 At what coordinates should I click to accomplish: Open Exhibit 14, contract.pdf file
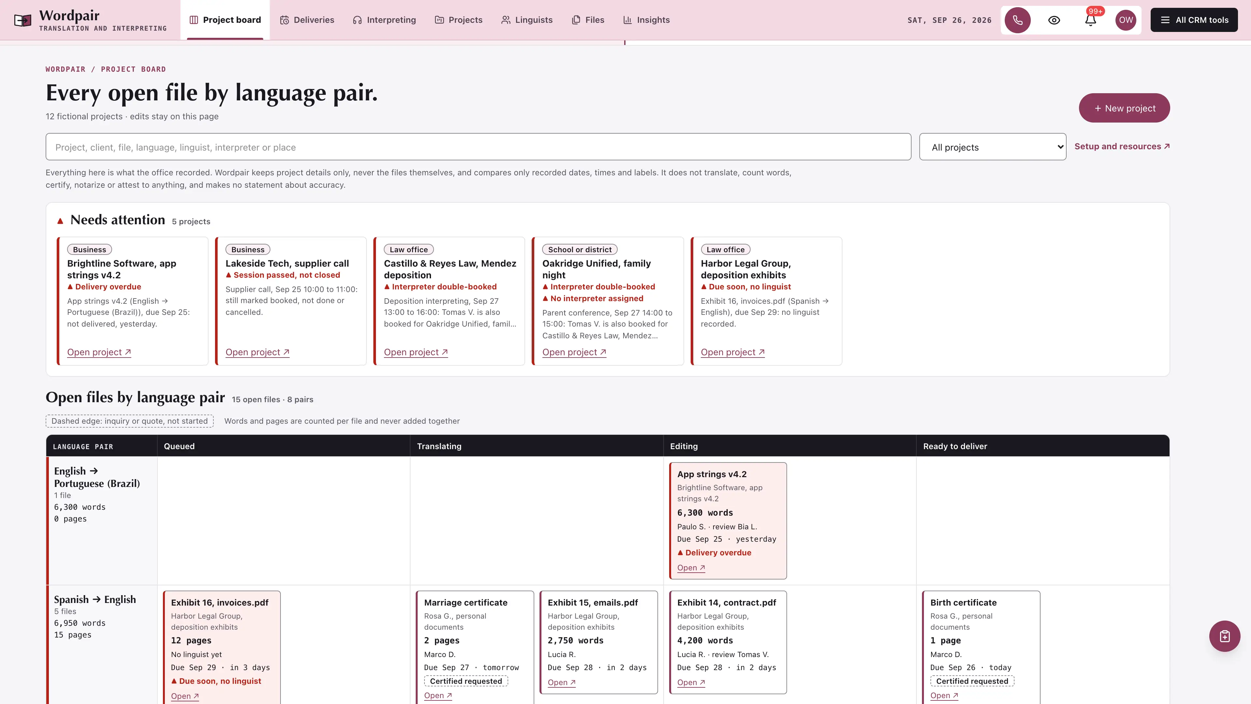[691, 682]
